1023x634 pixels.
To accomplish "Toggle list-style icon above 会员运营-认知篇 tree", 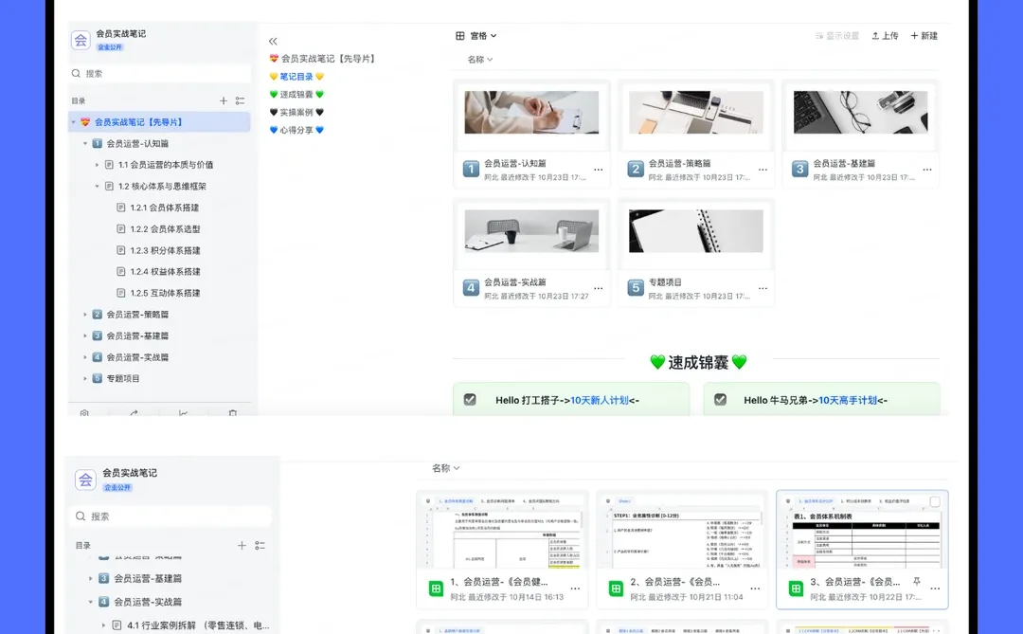I will pyautogui.click(x=240, y=100).
